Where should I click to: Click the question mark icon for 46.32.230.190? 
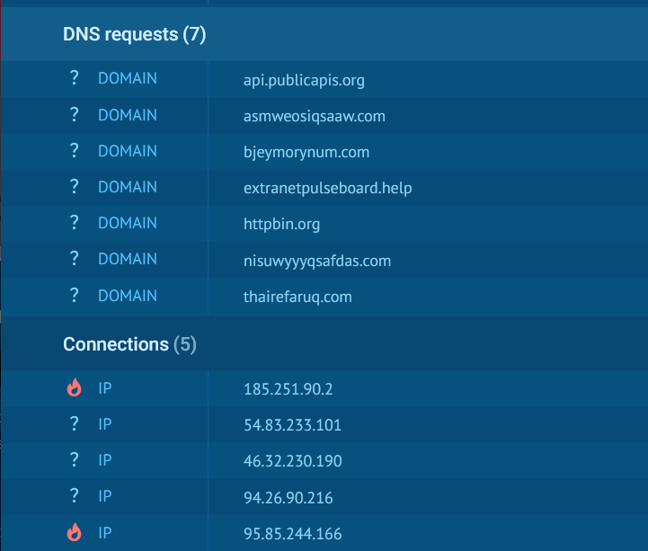[x=74, y=459]
